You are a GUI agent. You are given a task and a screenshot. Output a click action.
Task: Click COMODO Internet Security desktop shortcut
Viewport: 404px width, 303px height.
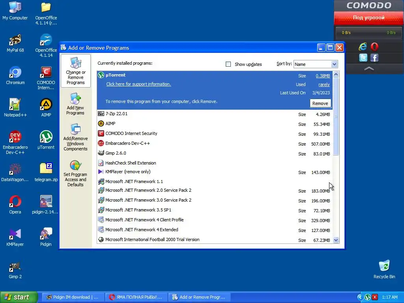pyautogui.click(x=46, y=78)
